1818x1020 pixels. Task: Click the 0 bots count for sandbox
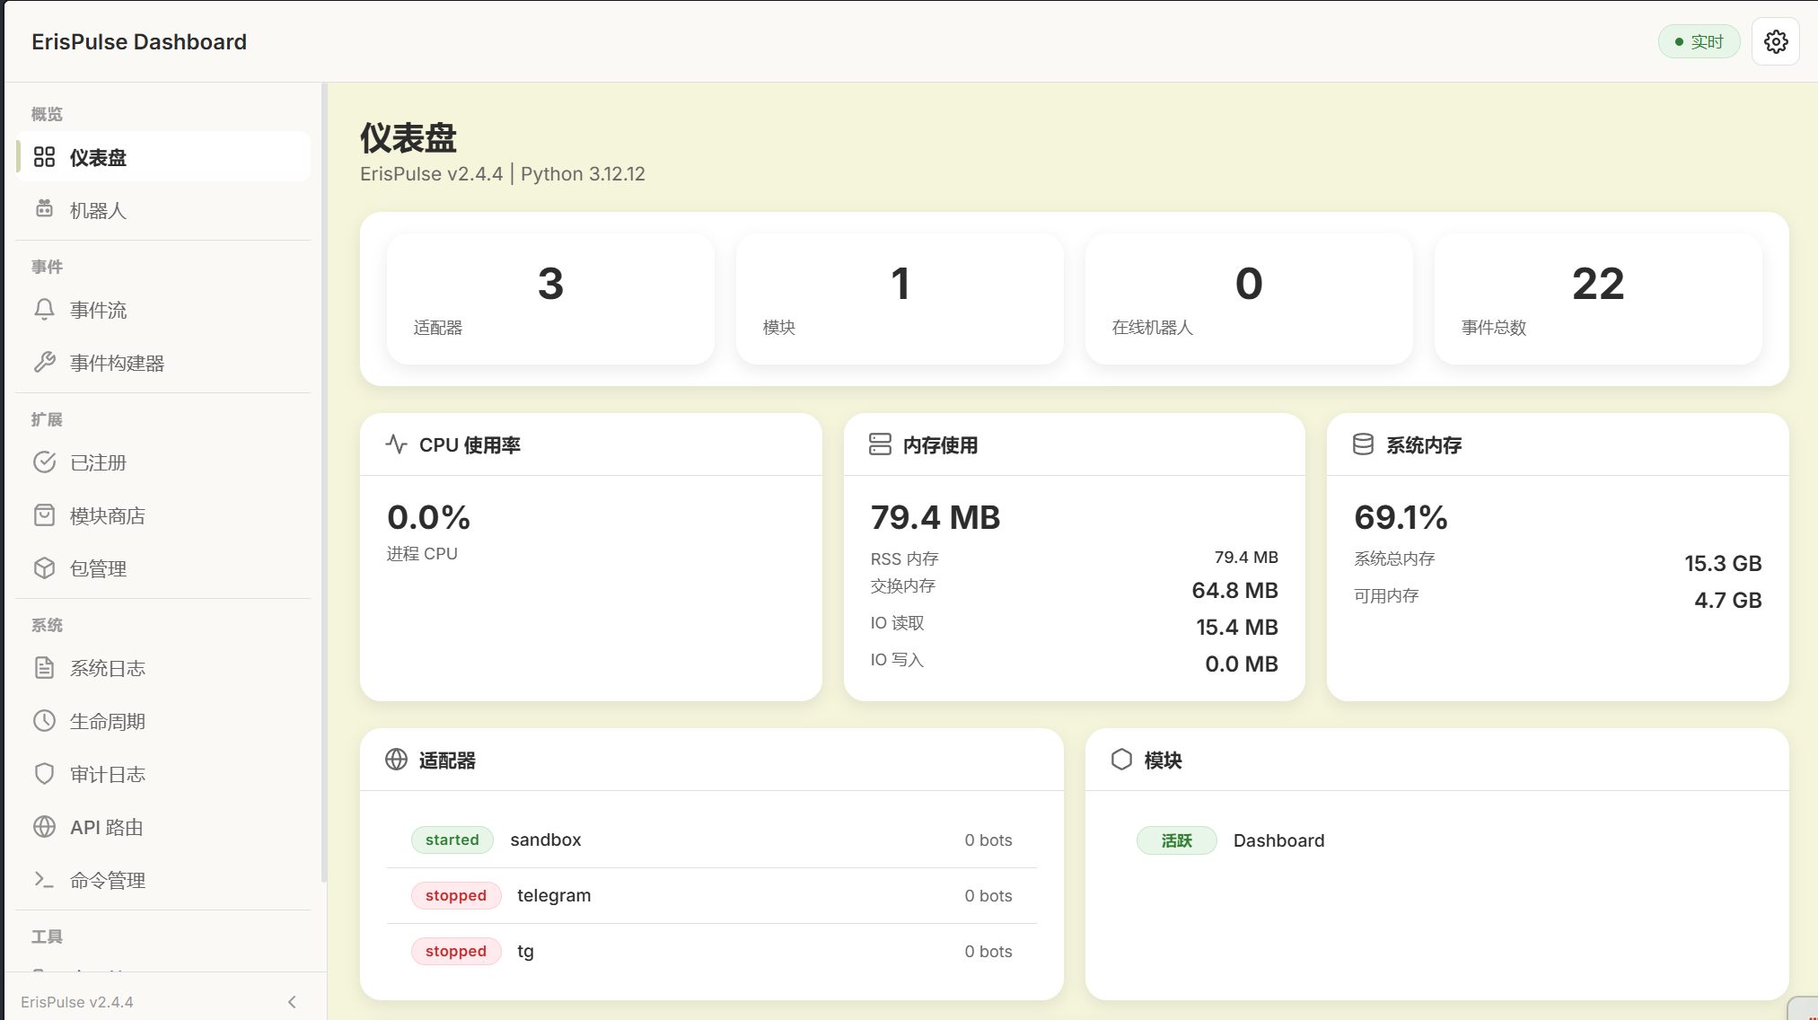click(988, 840)
